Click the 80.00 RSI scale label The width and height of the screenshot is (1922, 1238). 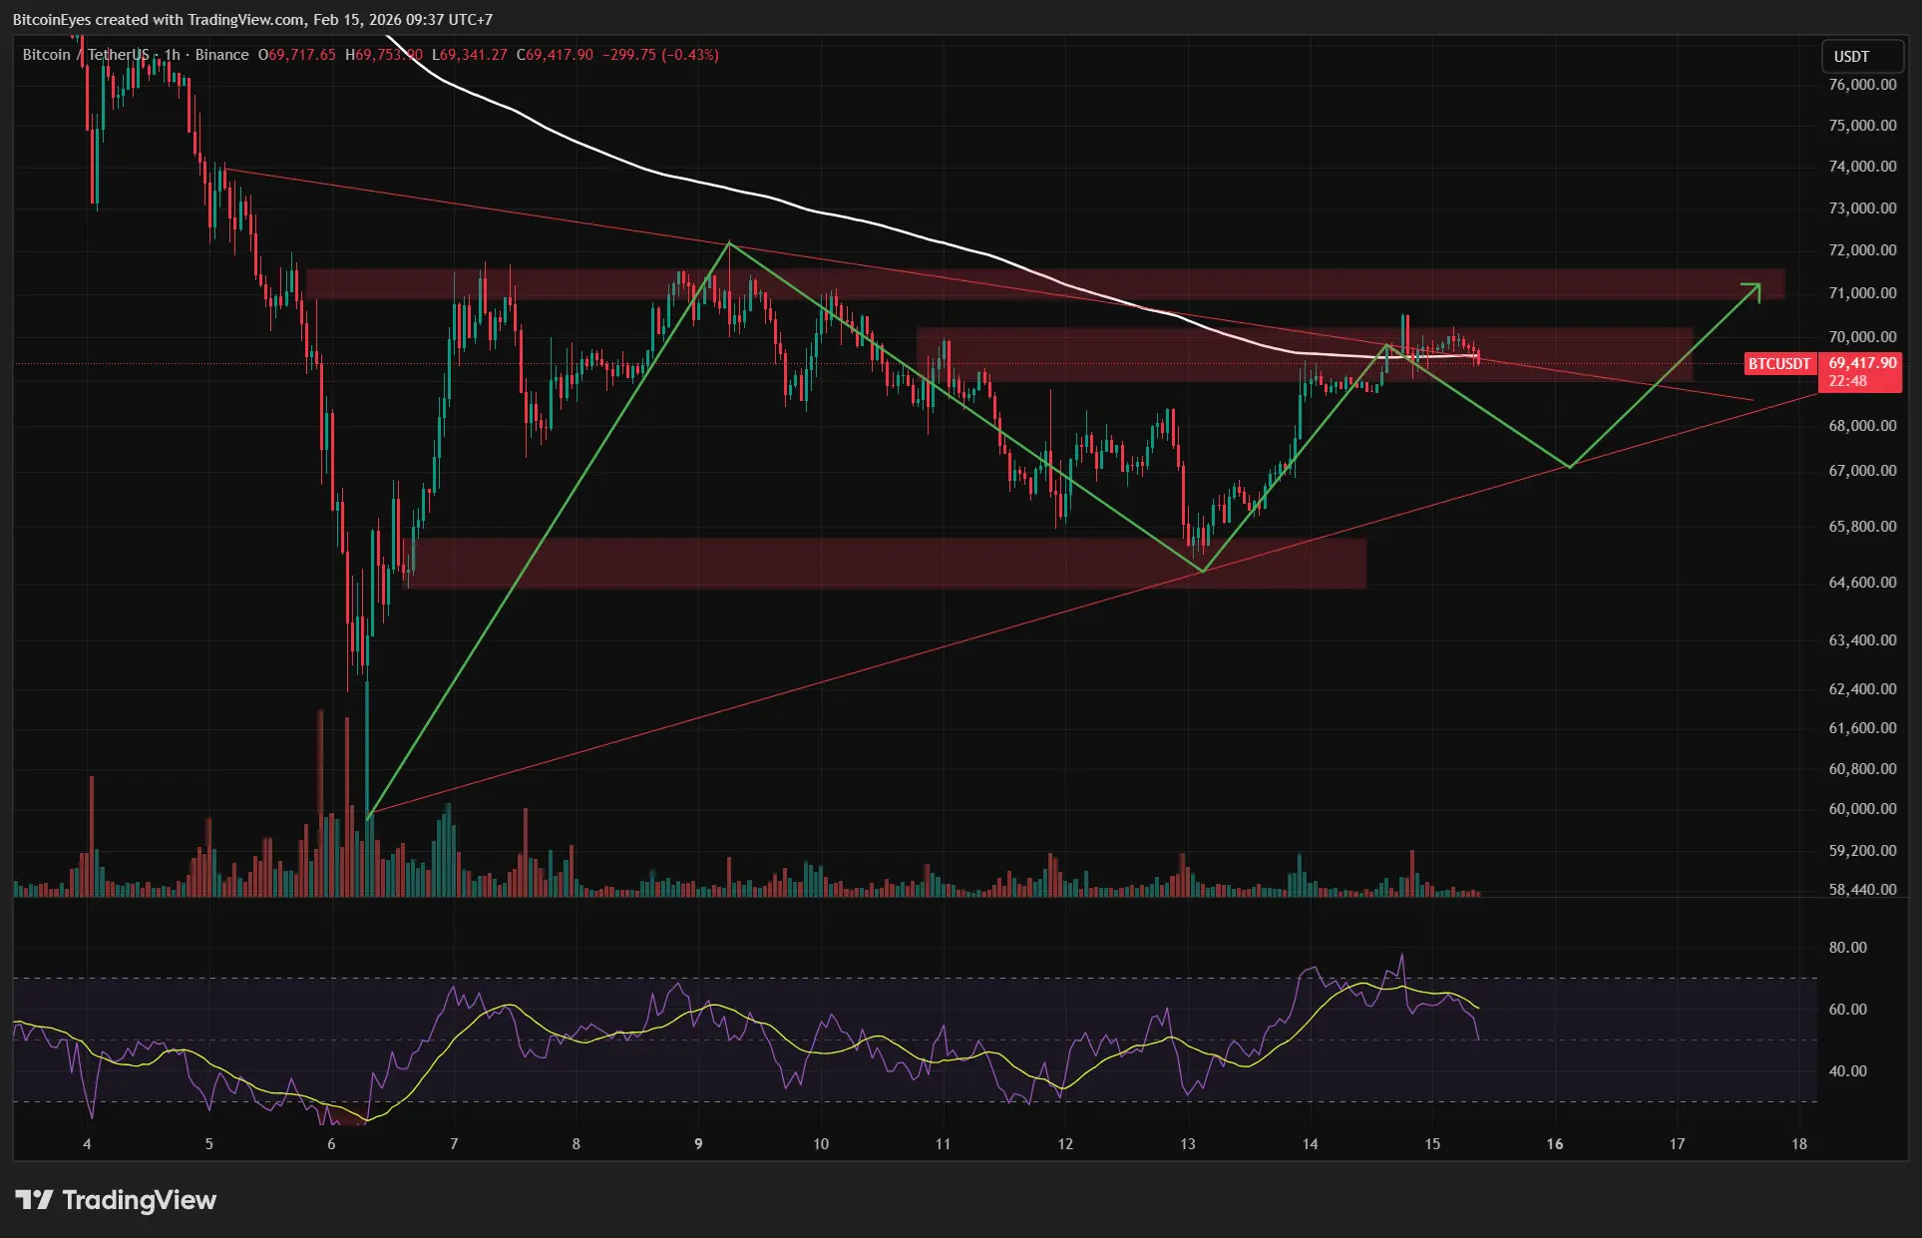click(x=1847, y=948)
